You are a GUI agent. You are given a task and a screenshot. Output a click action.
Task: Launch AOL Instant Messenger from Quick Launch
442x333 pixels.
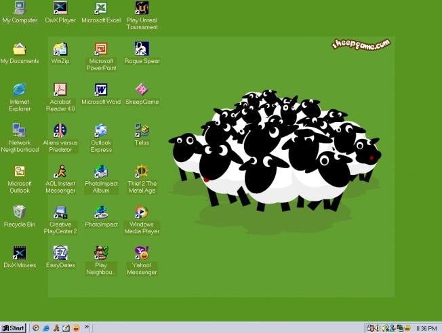coord(56,328)
